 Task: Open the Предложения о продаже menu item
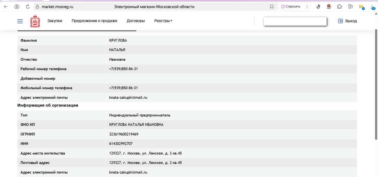click(94, 21)
